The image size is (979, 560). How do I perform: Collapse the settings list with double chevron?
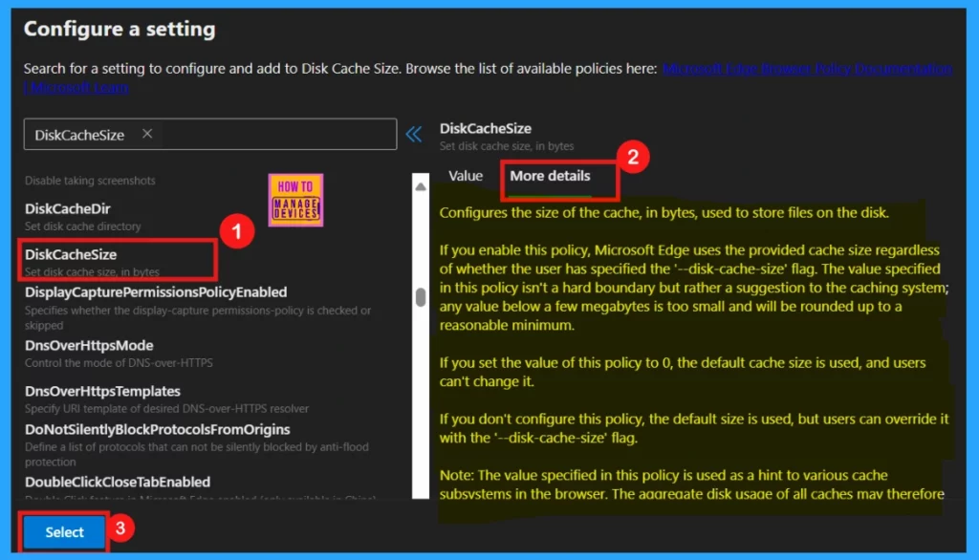(414, 134)
